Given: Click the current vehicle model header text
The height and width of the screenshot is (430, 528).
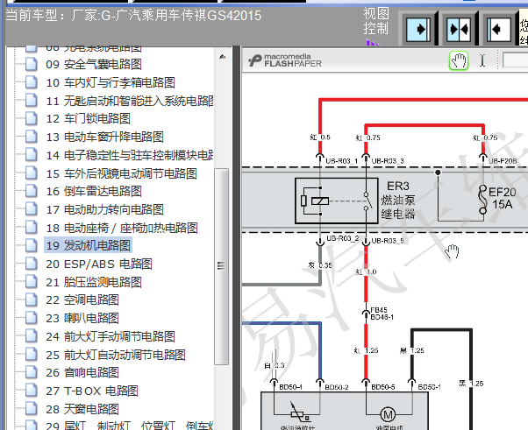Looking at the screenshot, I should coord(133,16).
